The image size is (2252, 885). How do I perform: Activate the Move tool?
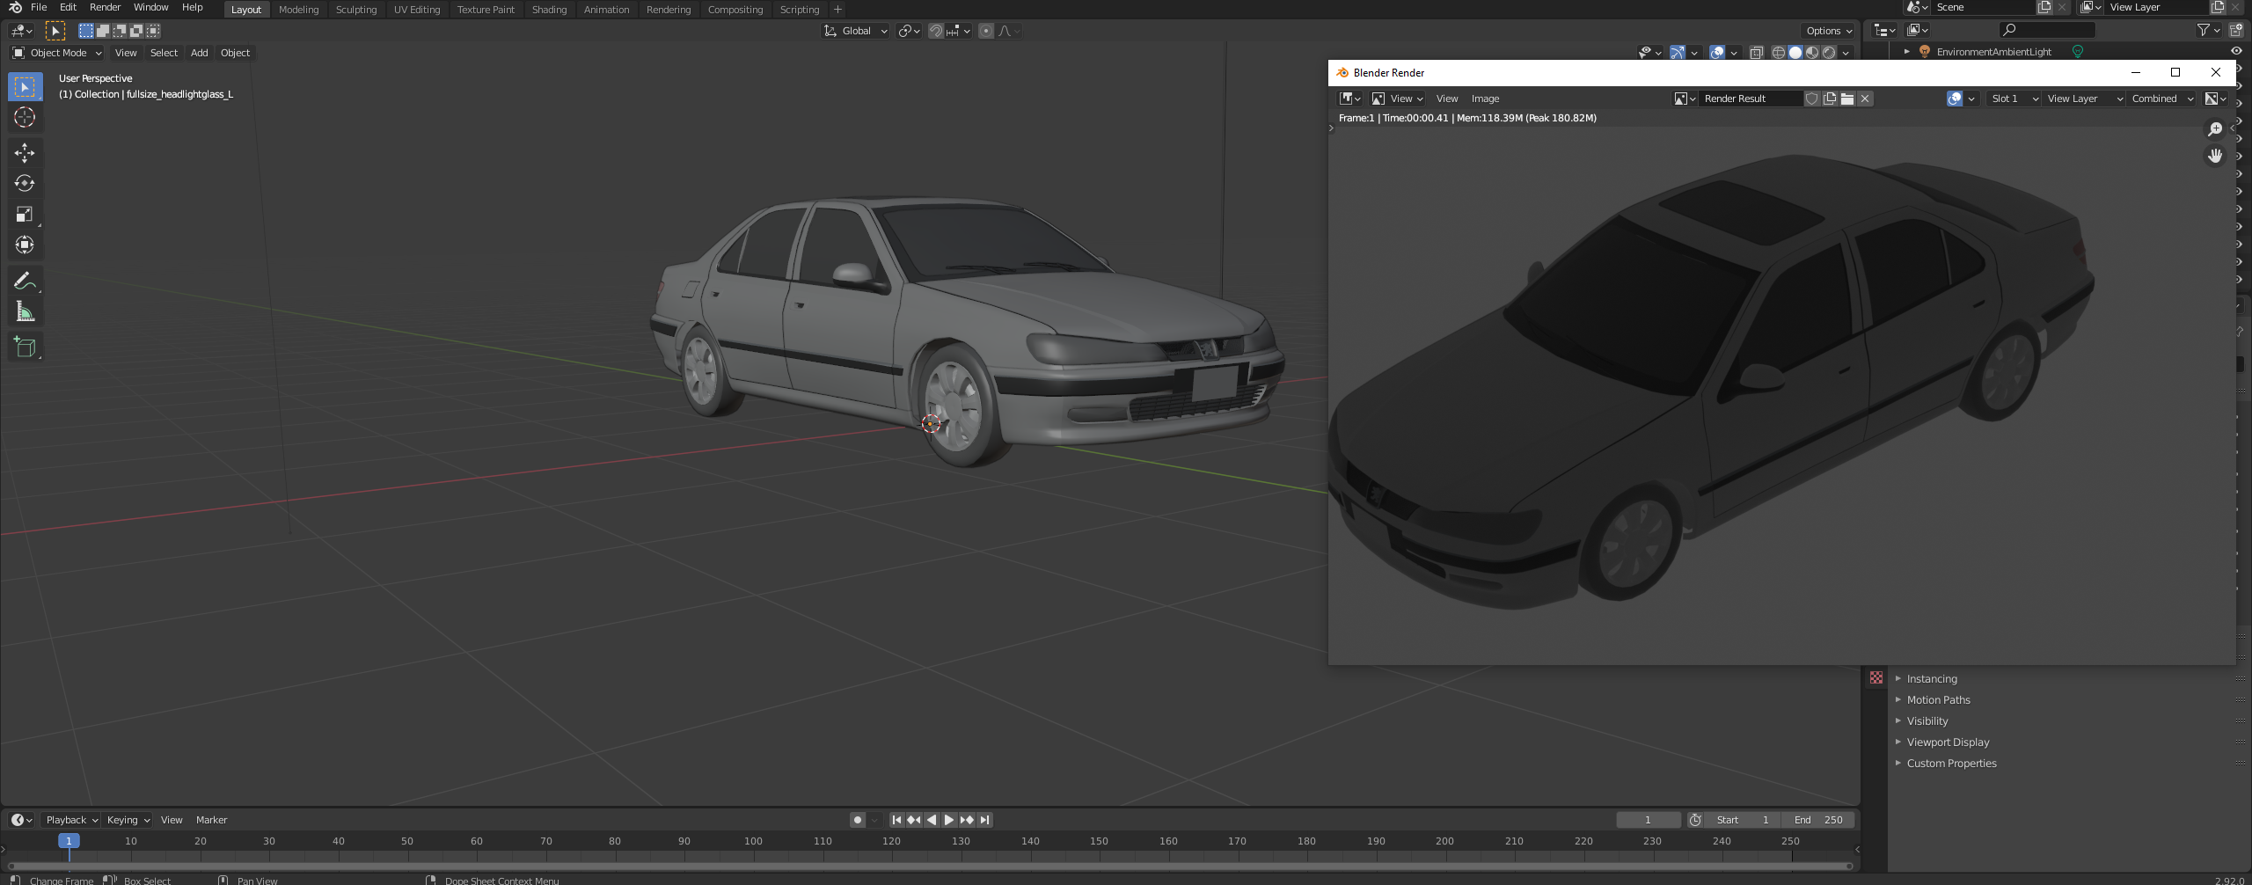click(25, 153)
